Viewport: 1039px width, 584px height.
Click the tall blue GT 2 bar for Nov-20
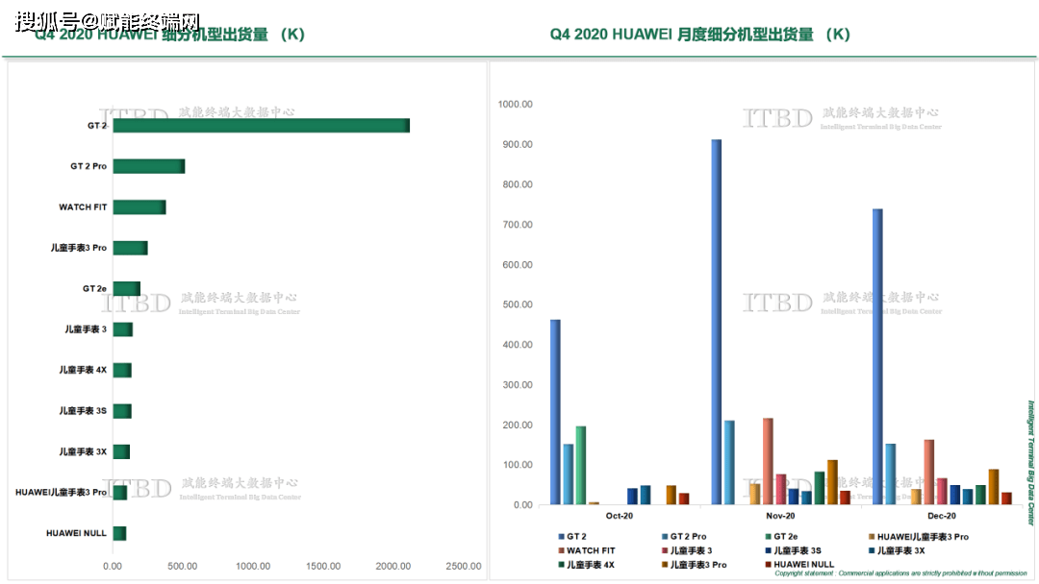(717, 322)
